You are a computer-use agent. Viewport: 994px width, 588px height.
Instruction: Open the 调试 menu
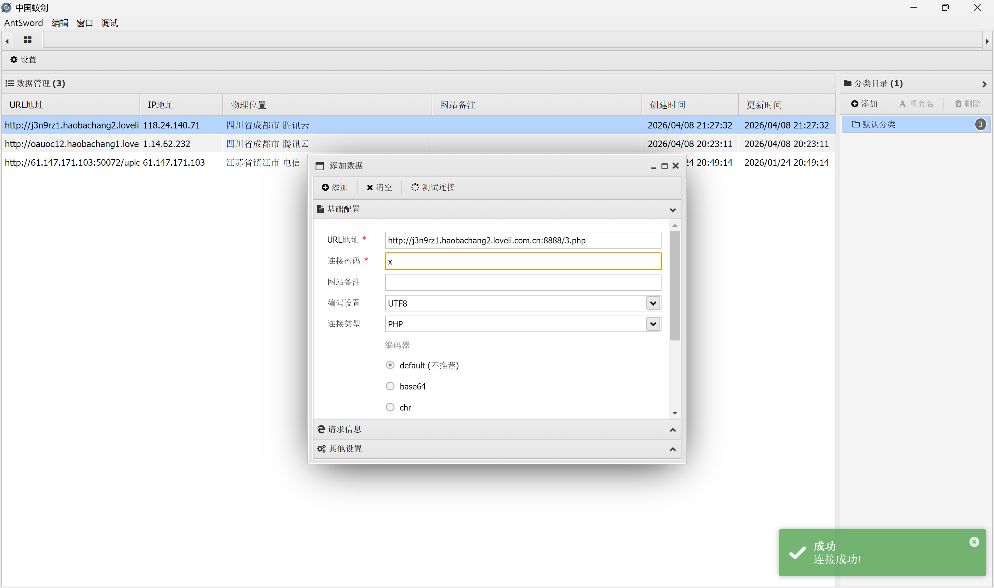109,23
